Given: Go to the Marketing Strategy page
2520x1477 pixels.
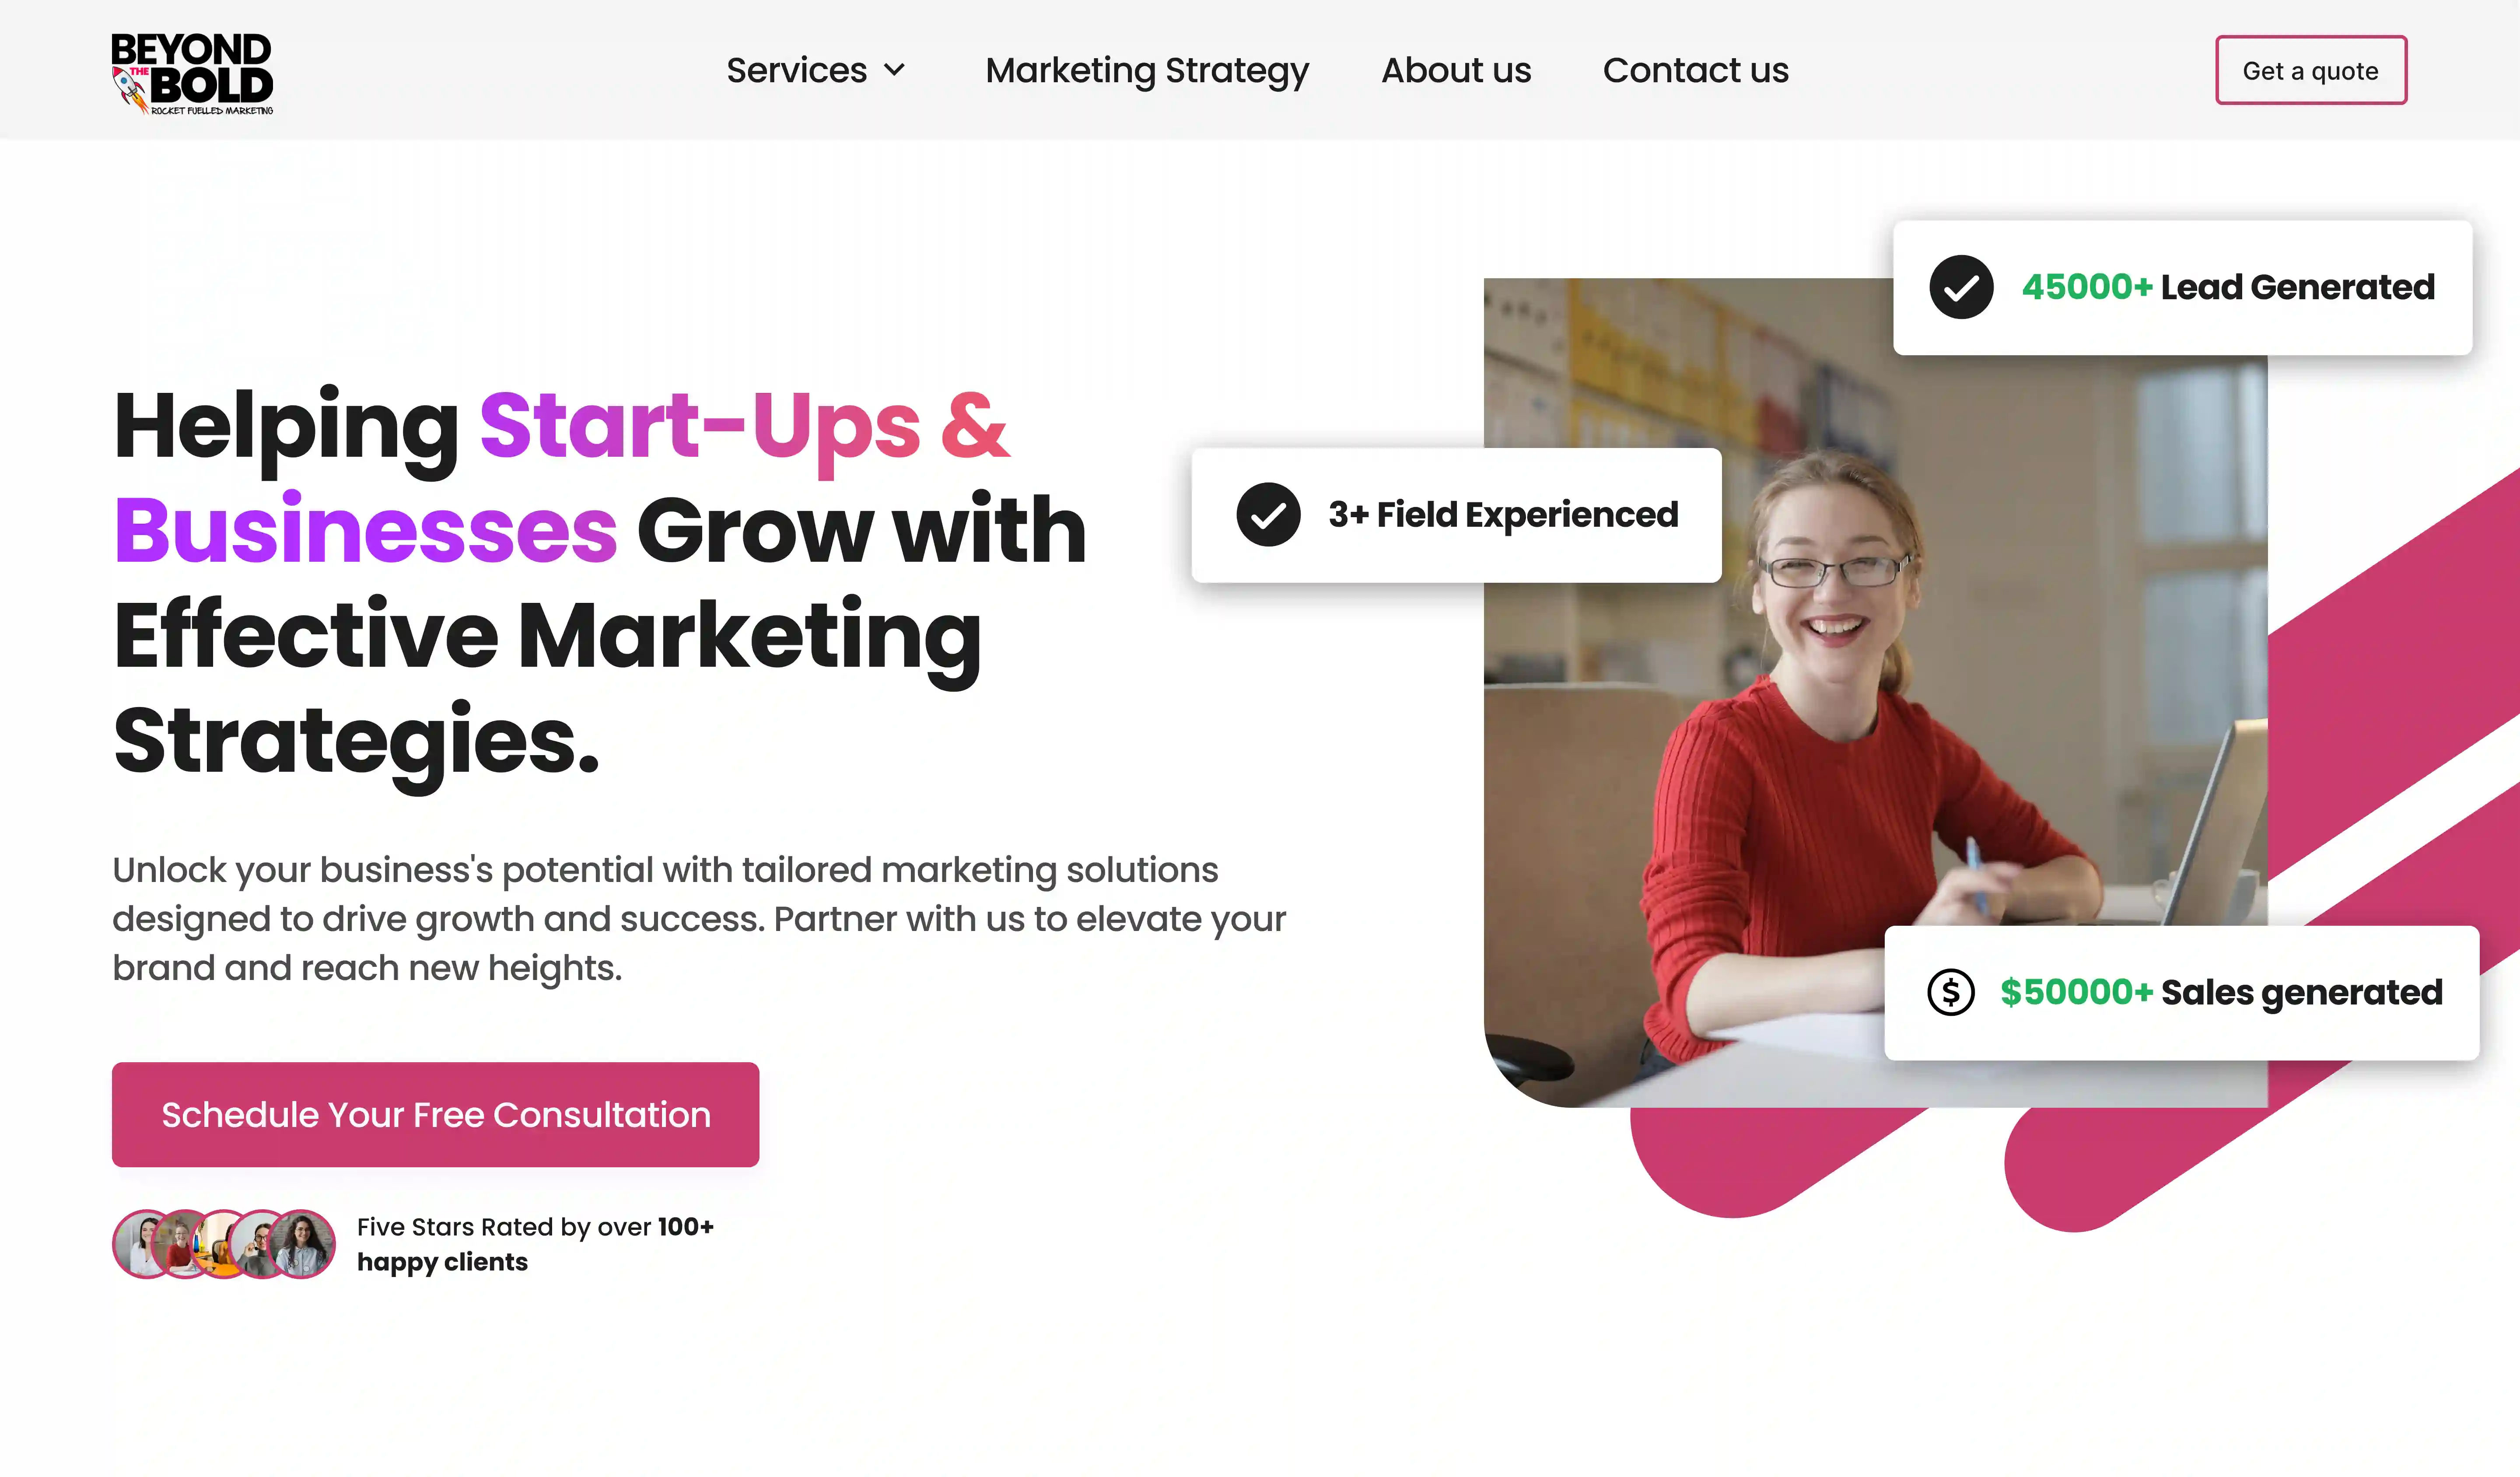Looking at the screenshot, I should [1147, 70].
